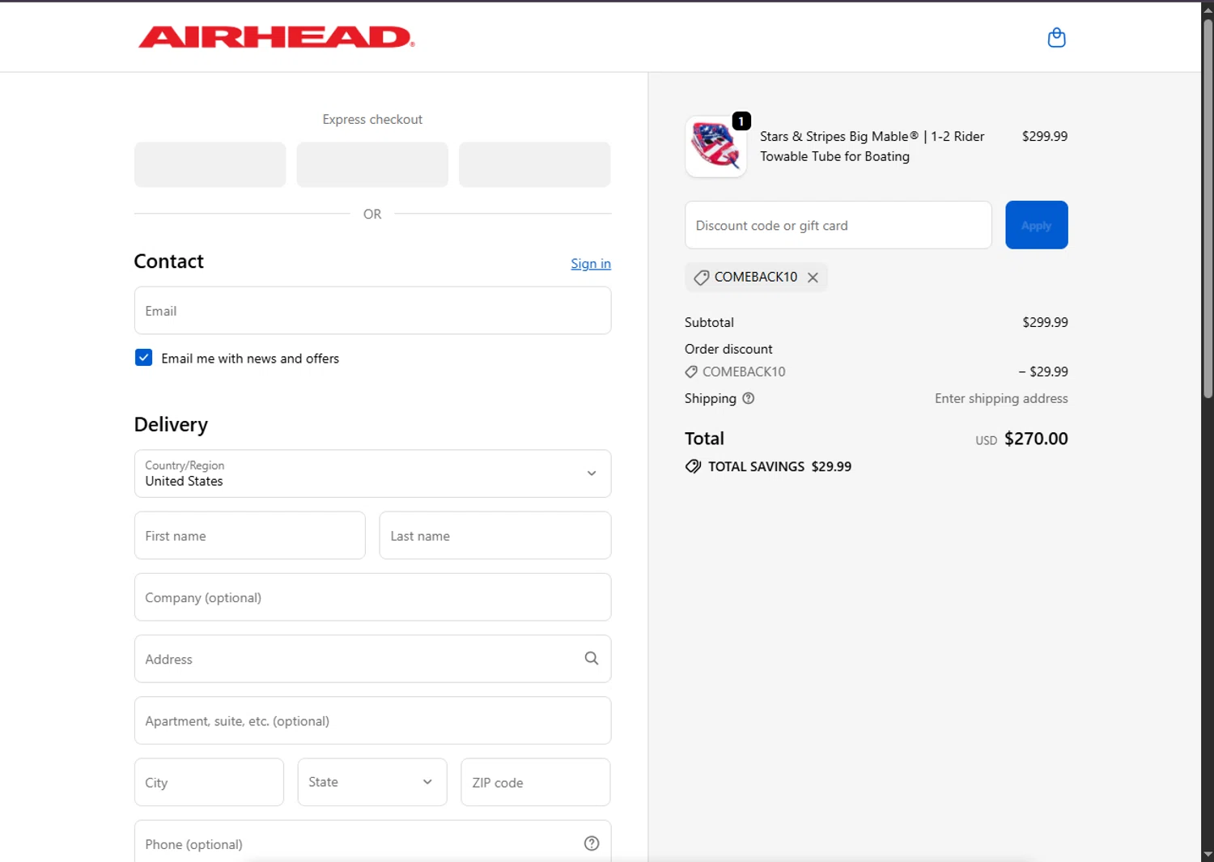Click the page vertical scrollbar thumb
1214x862 pixels.
1208,207
